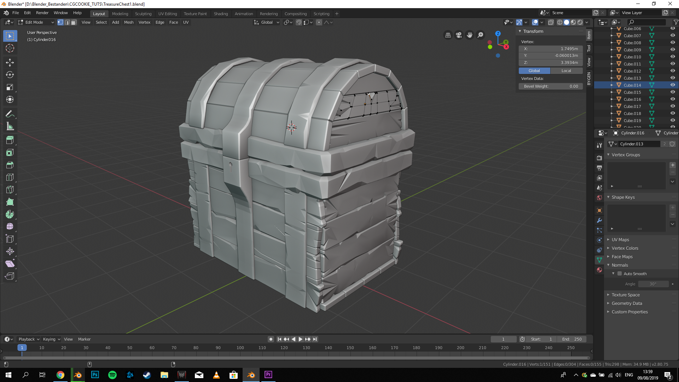Activate the Annotate pencil tool
The height and width of the screenshot is (382, 679).
coord(10,114)
